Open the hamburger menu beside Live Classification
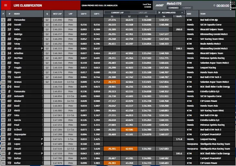 click(x=6, y=5)
